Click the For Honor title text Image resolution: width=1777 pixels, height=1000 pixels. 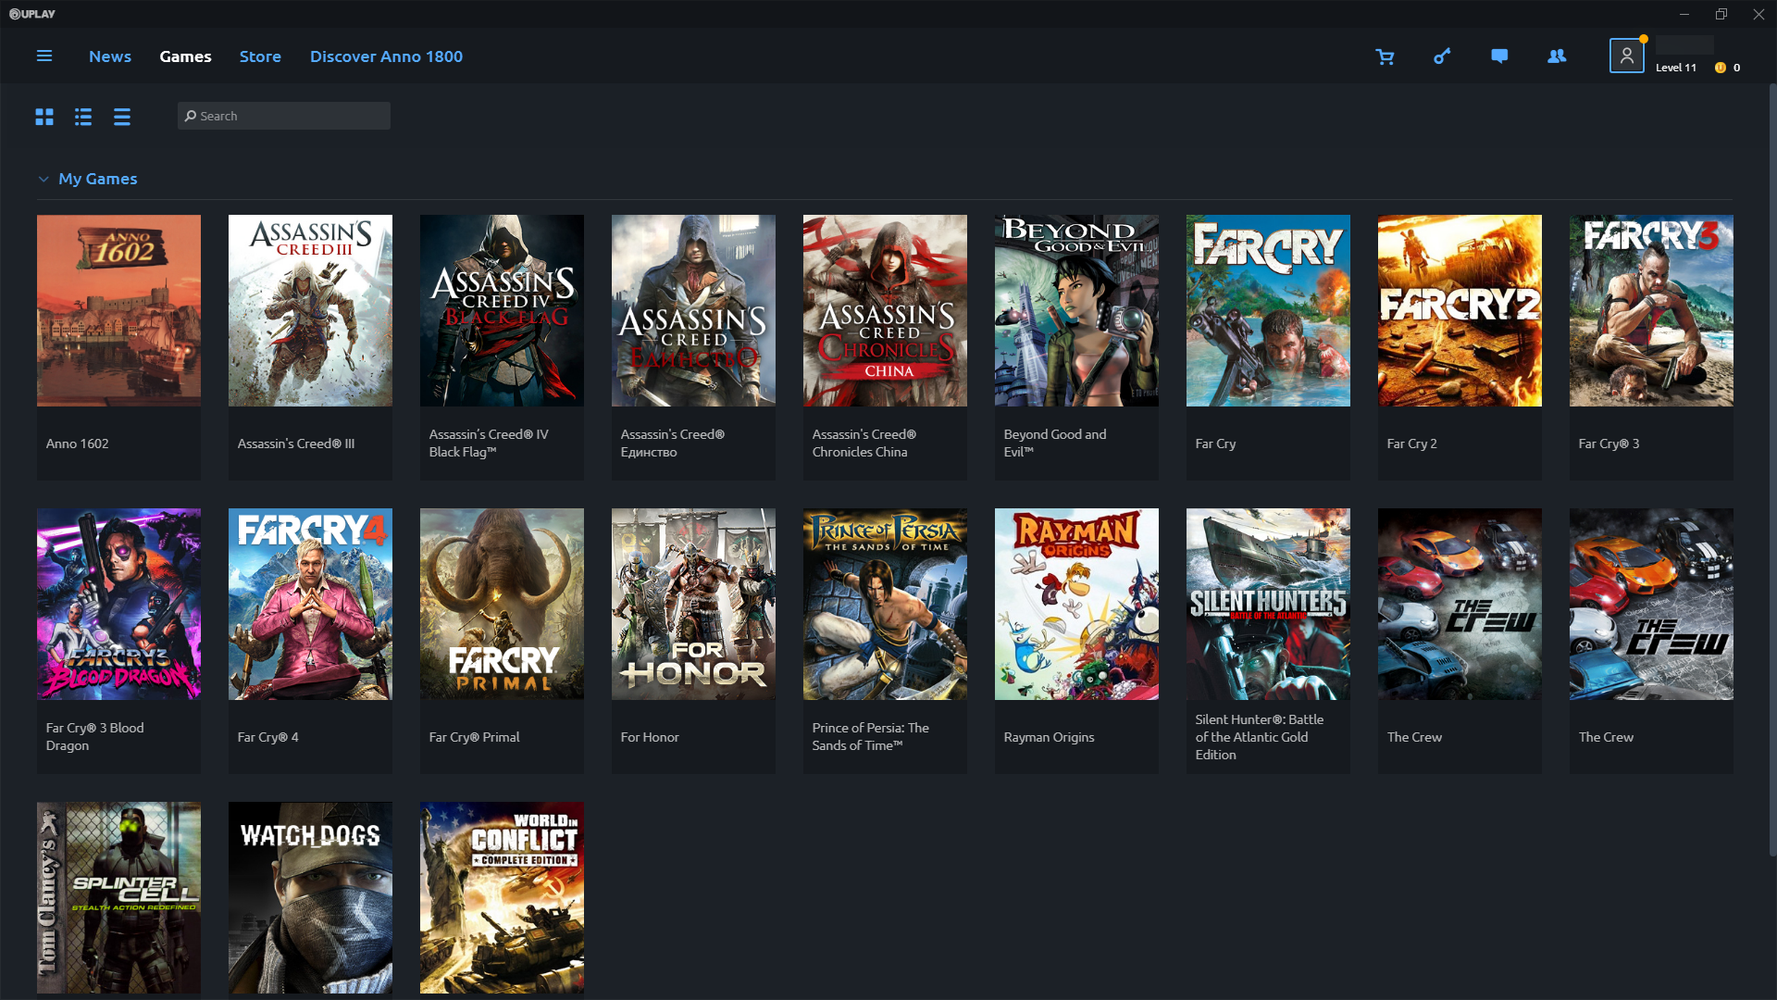[x=650, y=737]
